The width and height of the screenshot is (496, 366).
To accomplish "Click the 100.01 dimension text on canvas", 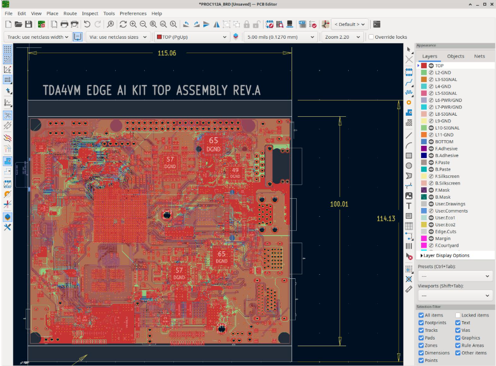I will [x=339, y=204].
